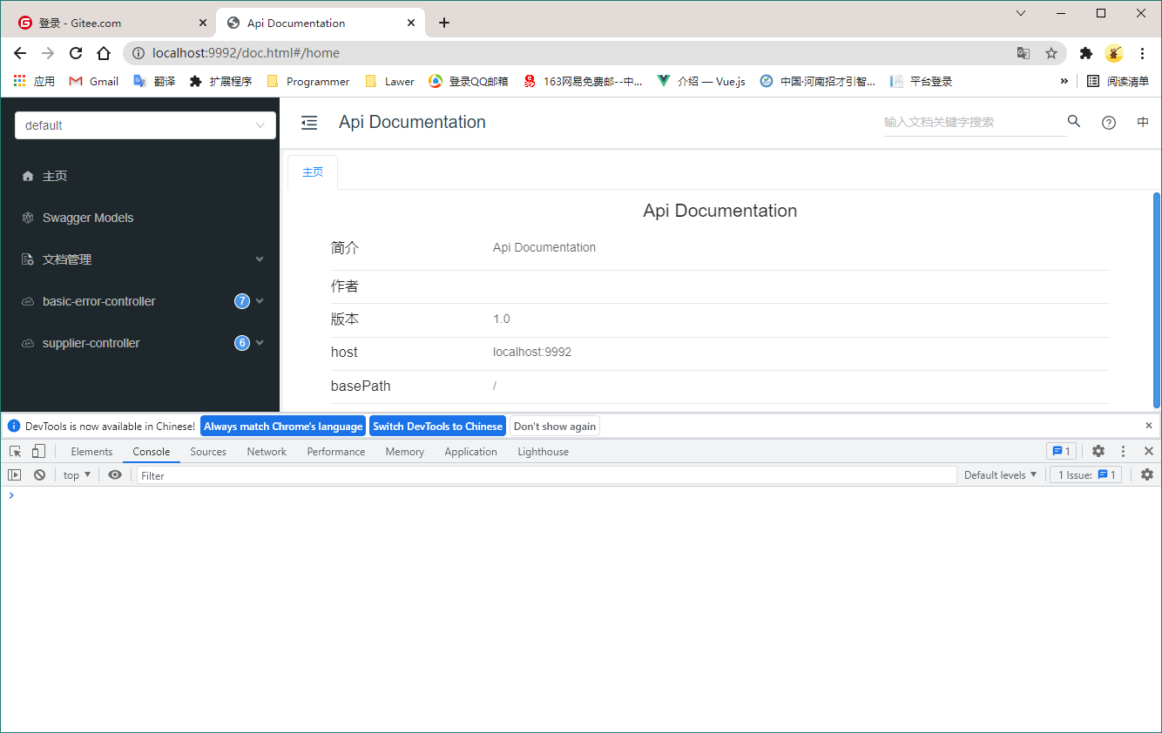Click the search magnifier icon
The image size is (1162, 733).
[x=1074, y=122]
